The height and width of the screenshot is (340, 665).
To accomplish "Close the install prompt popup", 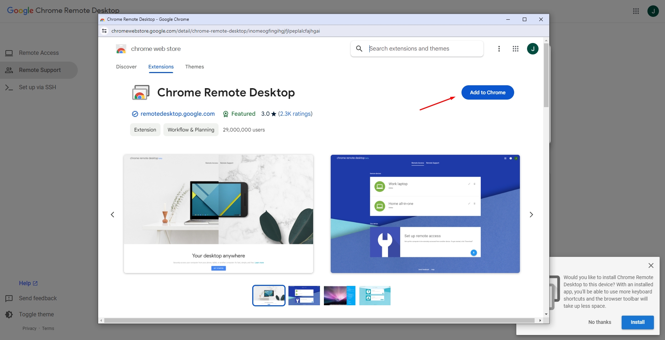I will tap(651, 265).
